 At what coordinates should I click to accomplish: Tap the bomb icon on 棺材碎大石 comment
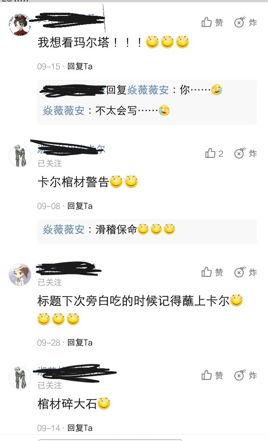click(x=245, y=375)
